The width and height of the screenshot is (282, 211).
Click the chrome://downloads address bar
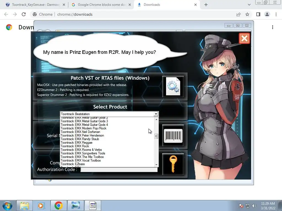[x=133, y=14]
